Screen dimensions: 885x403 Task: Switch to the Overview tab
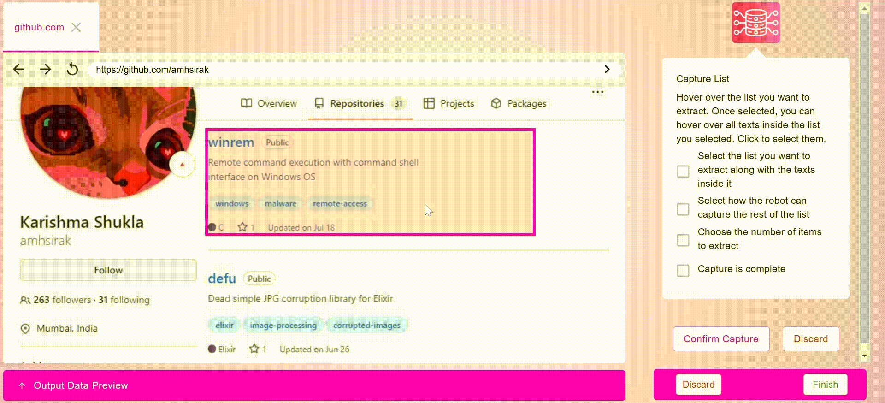(x=269, y=103)
